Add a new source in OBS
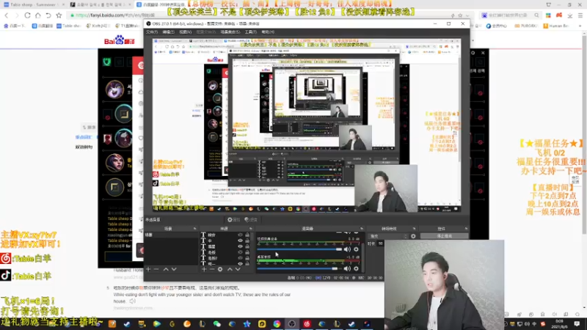Viewport: 587px width, 330px height. [204, 269]
